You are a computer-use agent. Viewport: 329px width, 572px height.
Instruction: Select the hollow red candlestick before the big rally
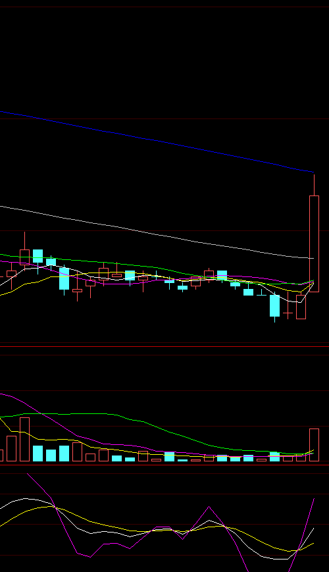click(301, 307)
